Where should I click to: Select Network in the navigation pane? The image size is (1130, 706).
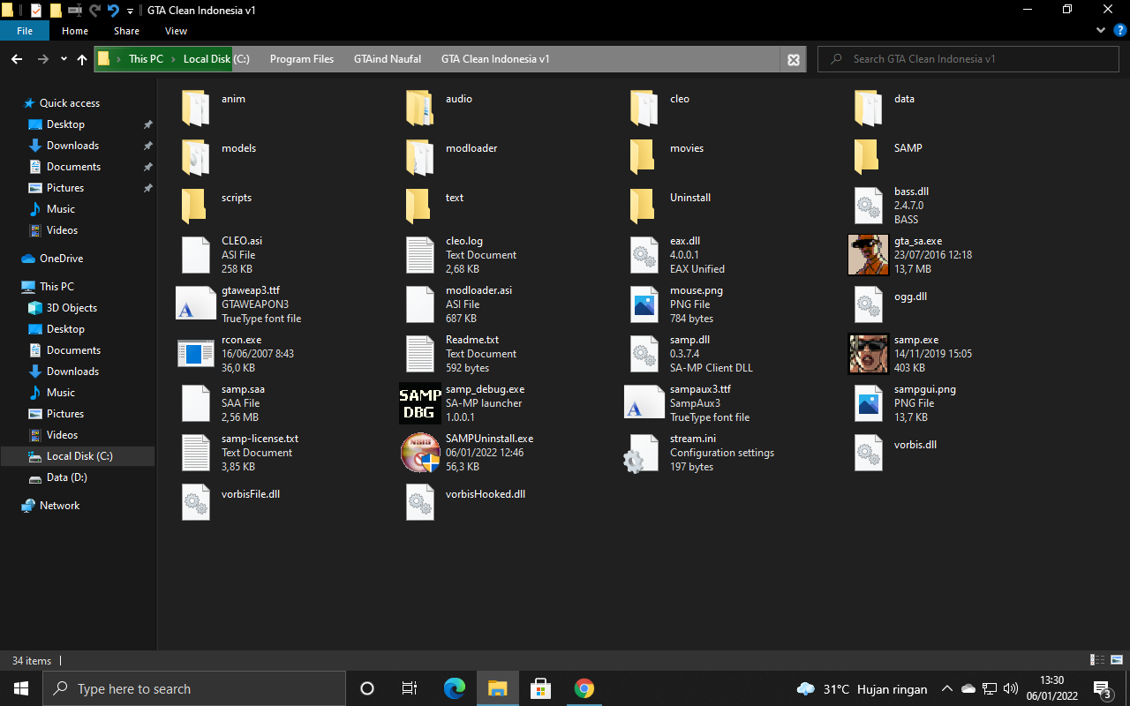pyautogui.click(x=59, y=506)
